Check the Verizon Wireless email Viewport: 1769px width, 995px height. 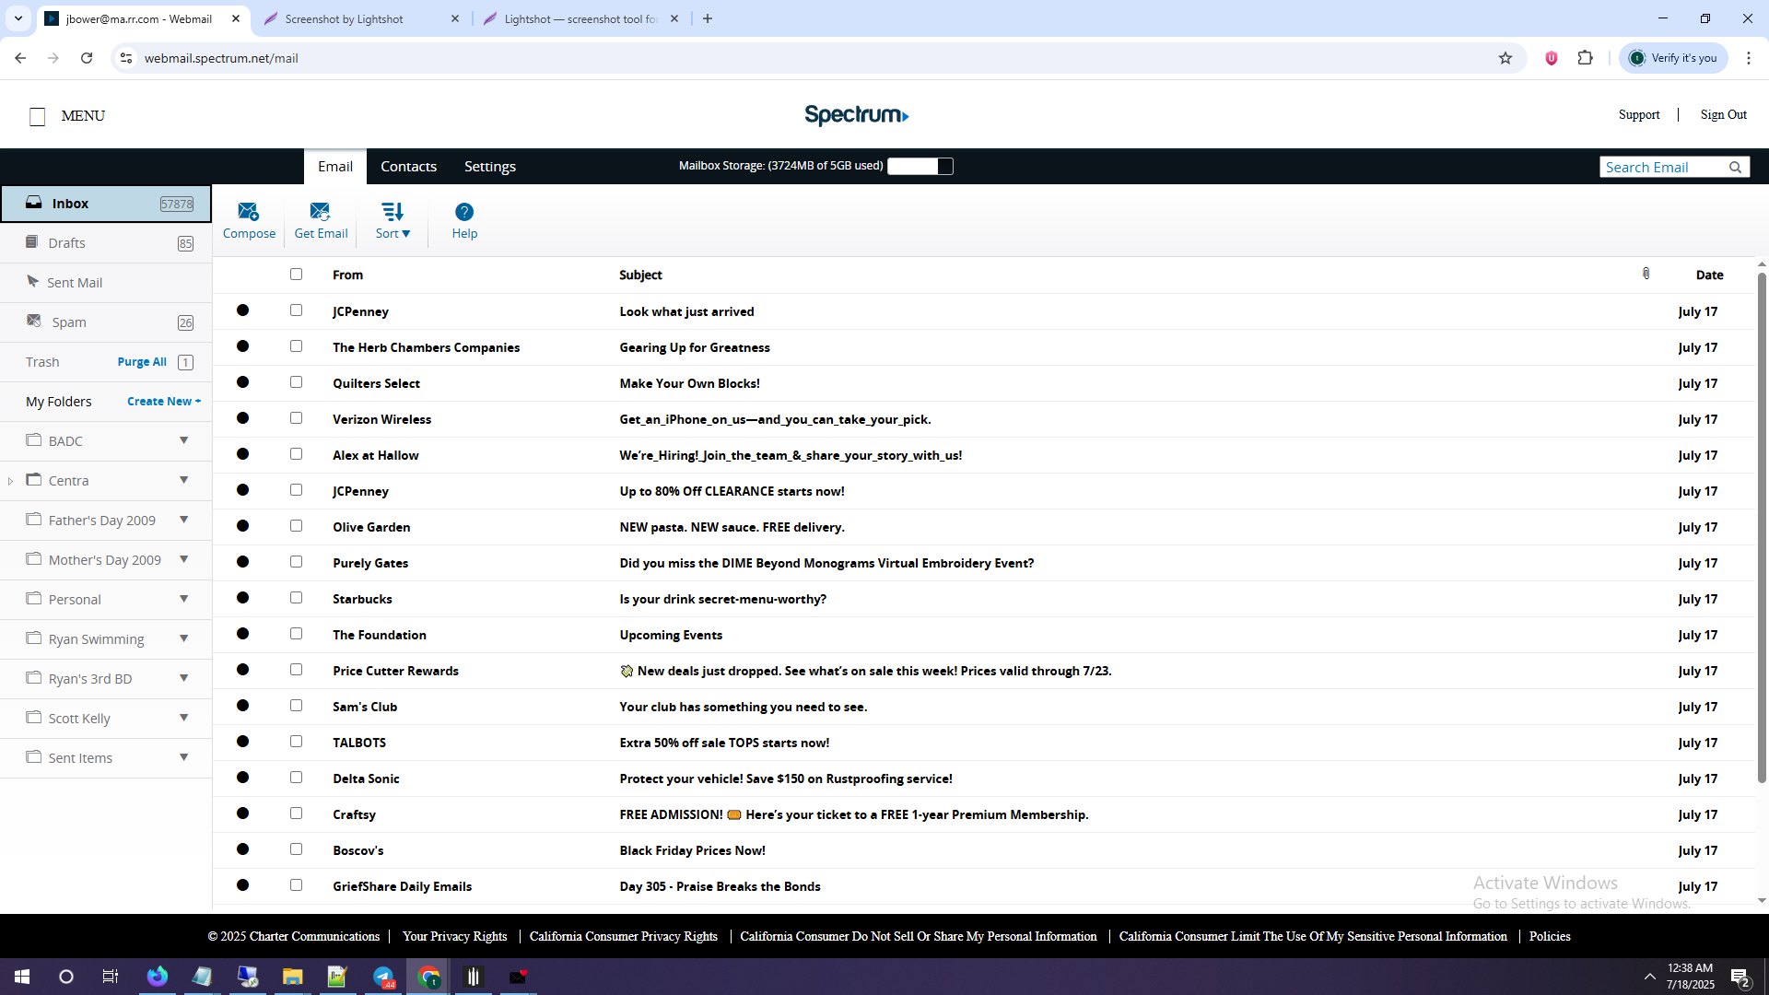[x=296, y=417]
